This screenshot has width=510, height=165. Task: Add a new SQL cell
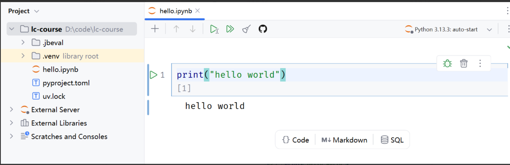(392, 140)
